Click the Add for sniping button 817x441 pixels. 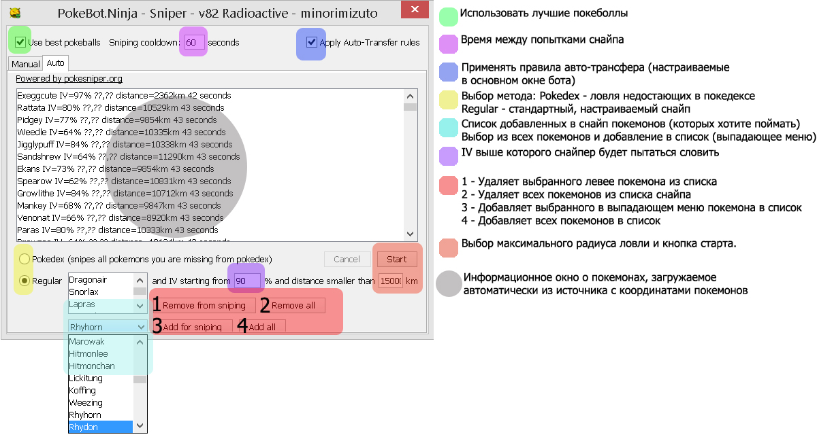coord(192,327)
